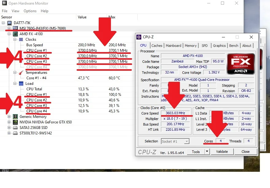Open the Help menu
270x188 pixels.
coord(44,11)
